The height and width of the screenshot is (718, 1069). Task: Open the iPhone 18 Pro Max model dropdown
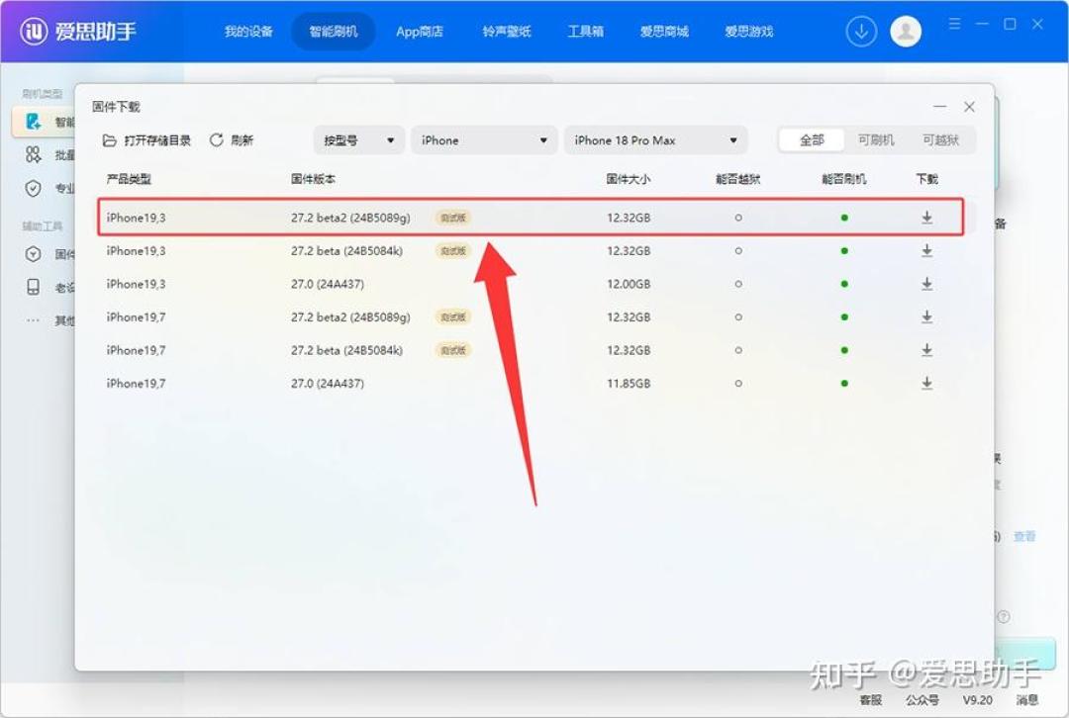655,140
